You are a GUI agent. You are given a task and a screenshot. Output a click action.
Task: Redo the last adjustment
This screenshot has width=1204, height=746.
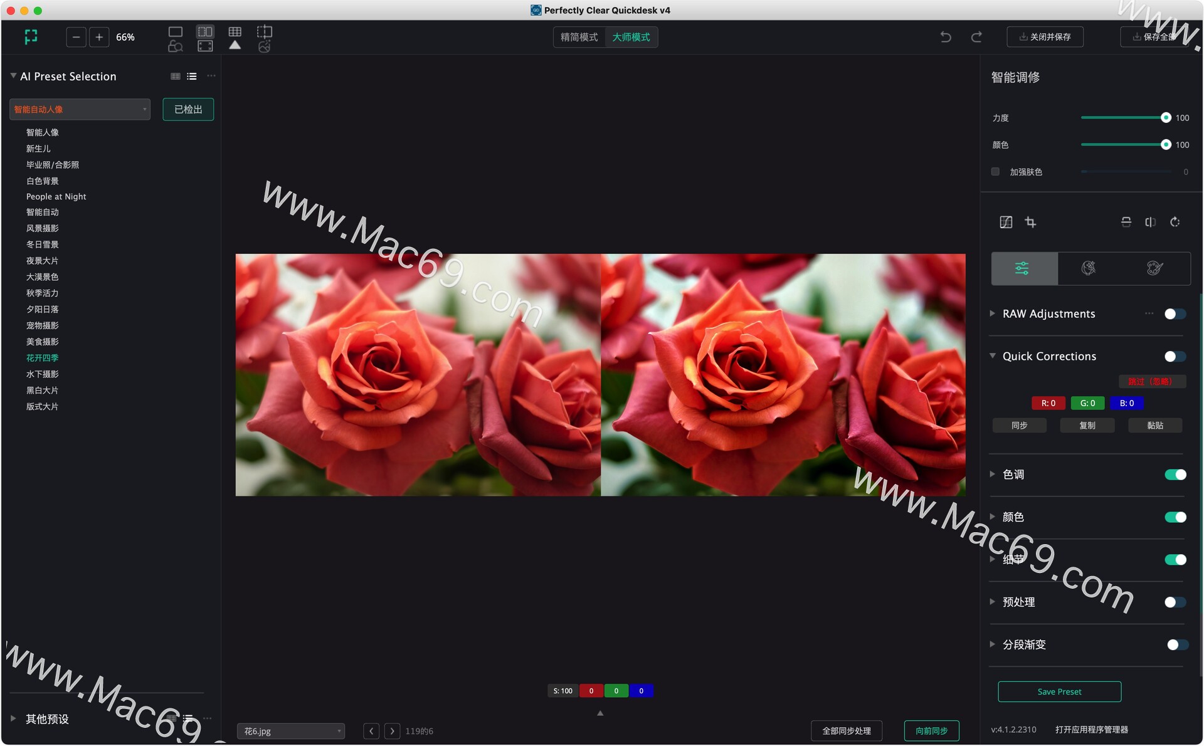976,37
